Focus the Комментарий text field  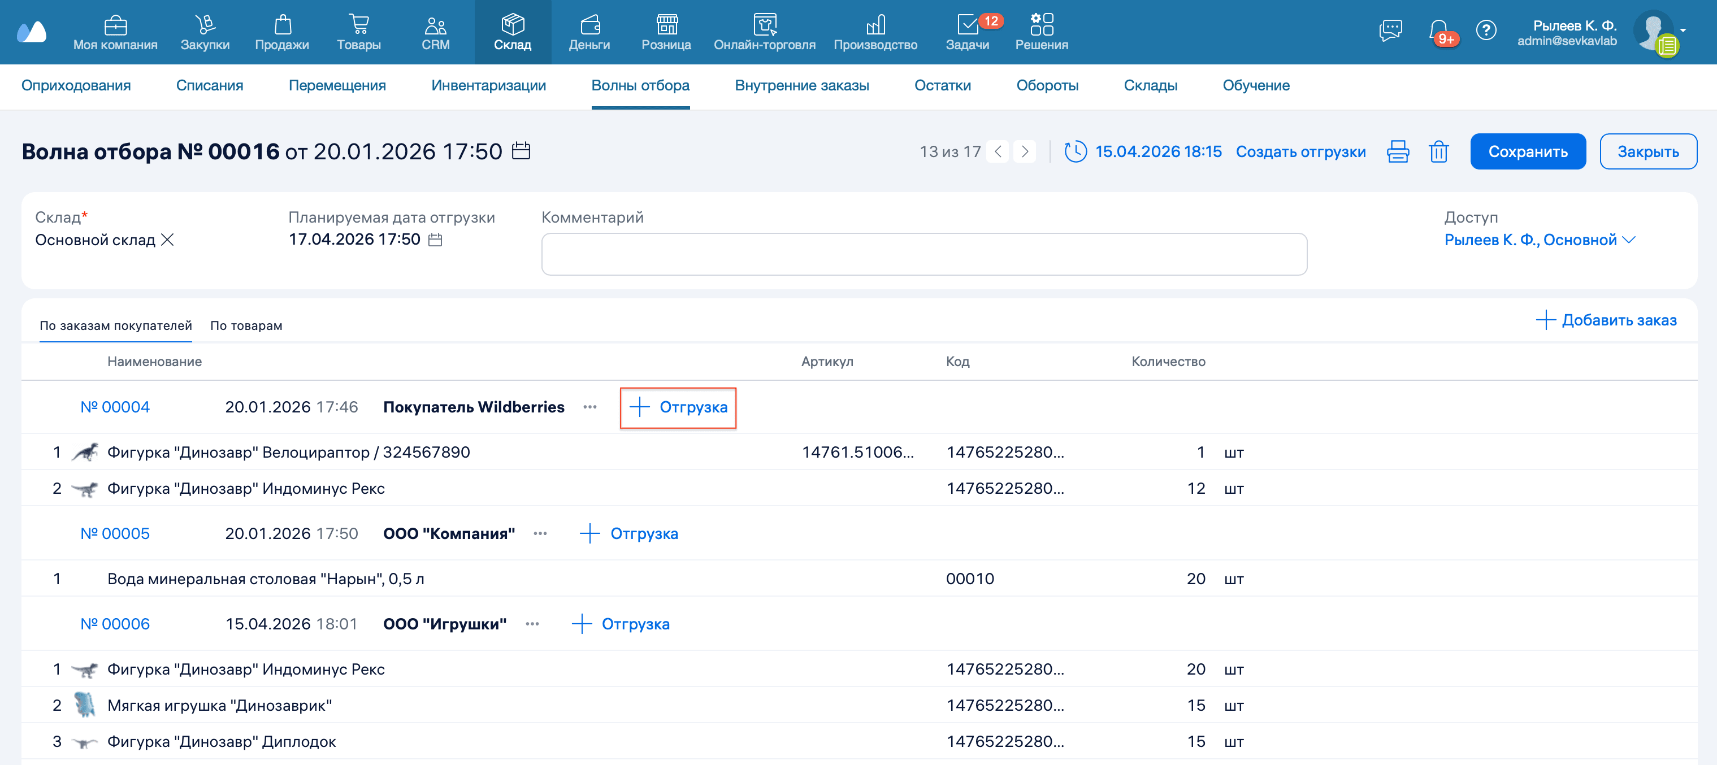(x=924, y=254)
